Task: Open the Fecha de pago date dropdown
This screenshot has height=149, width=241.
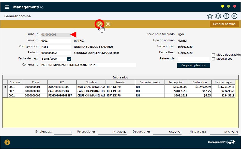Action: pos(69,59)
